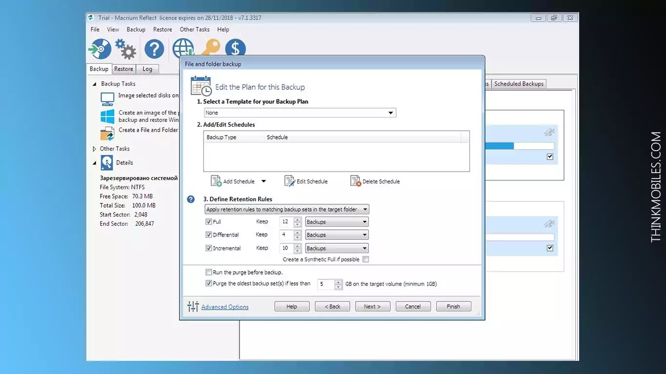Open the Add Schedule dropdown arrow
The height and width of the screenshot is (374, 666).
click(263, 181)
